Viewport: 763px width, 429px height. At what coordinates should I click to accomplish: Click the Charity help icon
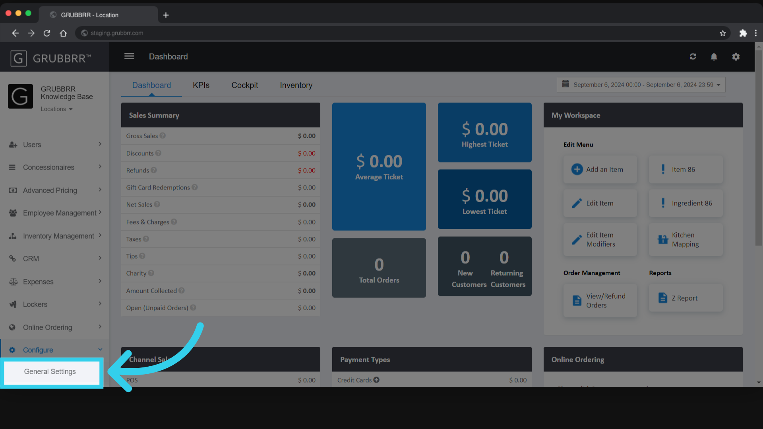151,273
